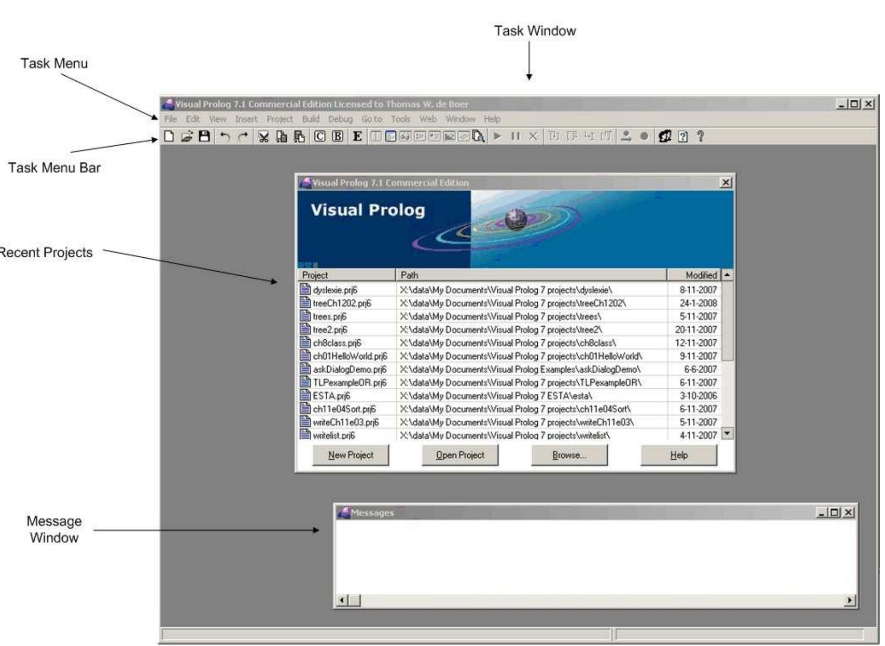Click the Pause debugging icon
The width and height of the screenshot is (885, 646).
515,136
